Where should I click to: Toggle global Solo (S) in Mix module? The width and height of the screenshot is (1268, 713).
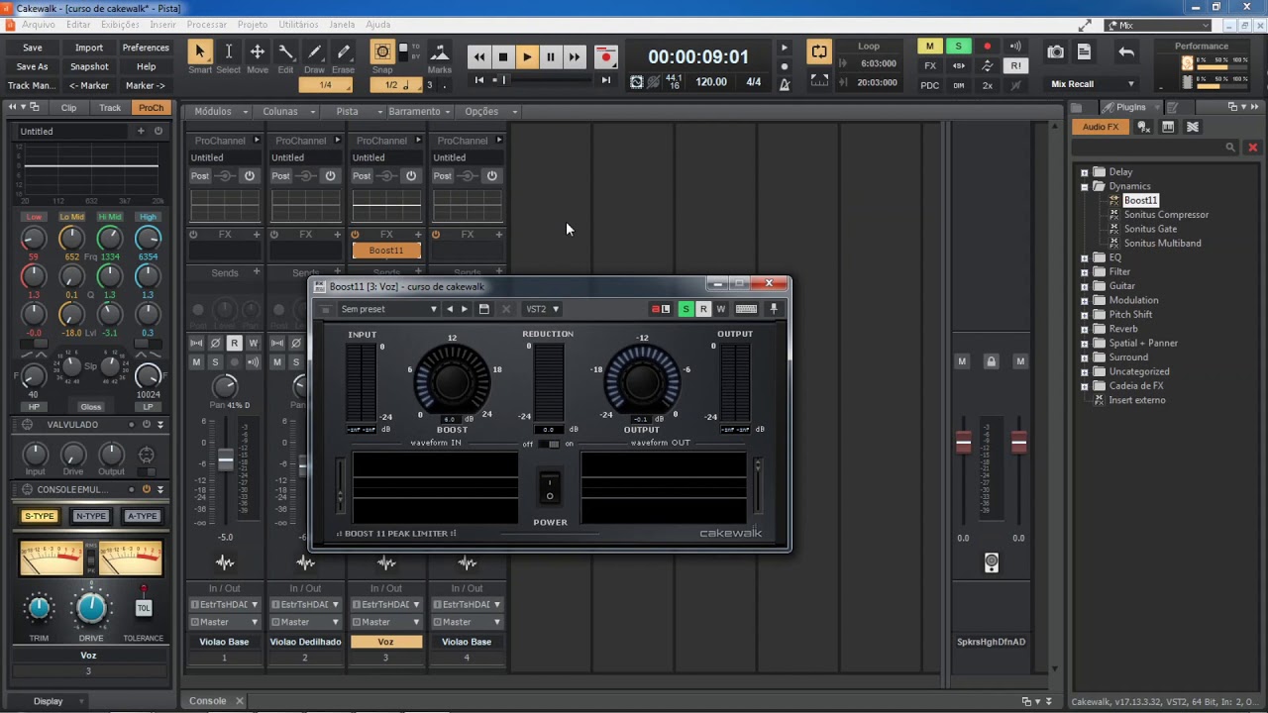(x=958, y=47)
